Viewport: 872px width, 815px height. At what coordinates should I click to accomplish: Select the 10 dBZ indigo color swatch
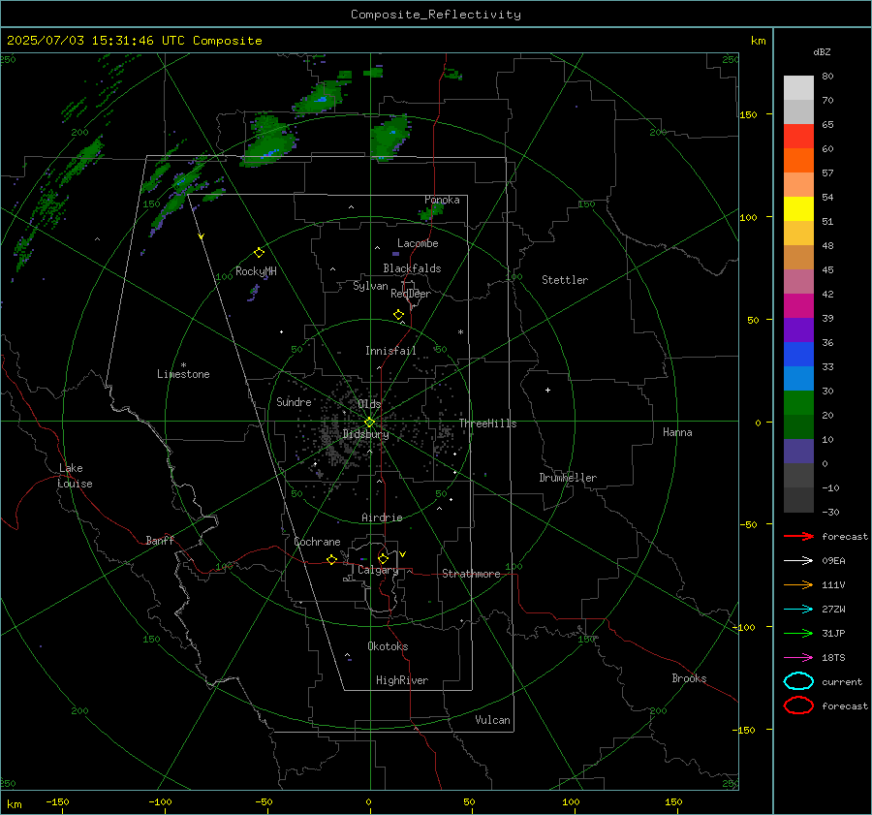coord(798,452)
